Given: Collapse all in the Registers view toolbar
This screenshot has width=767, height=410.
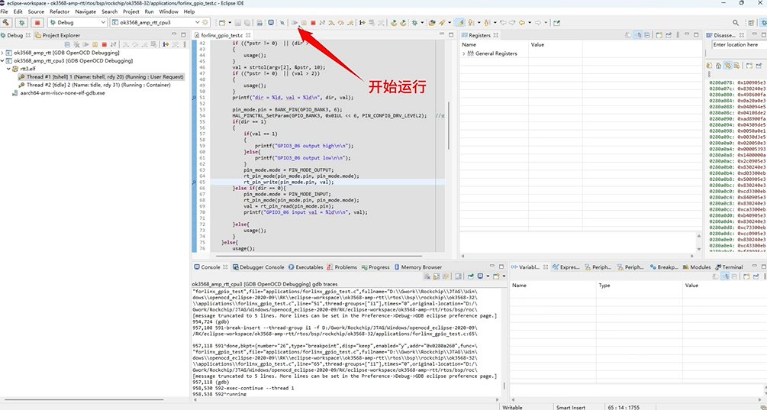Looking at the screenshot, I should coord(646,35).
